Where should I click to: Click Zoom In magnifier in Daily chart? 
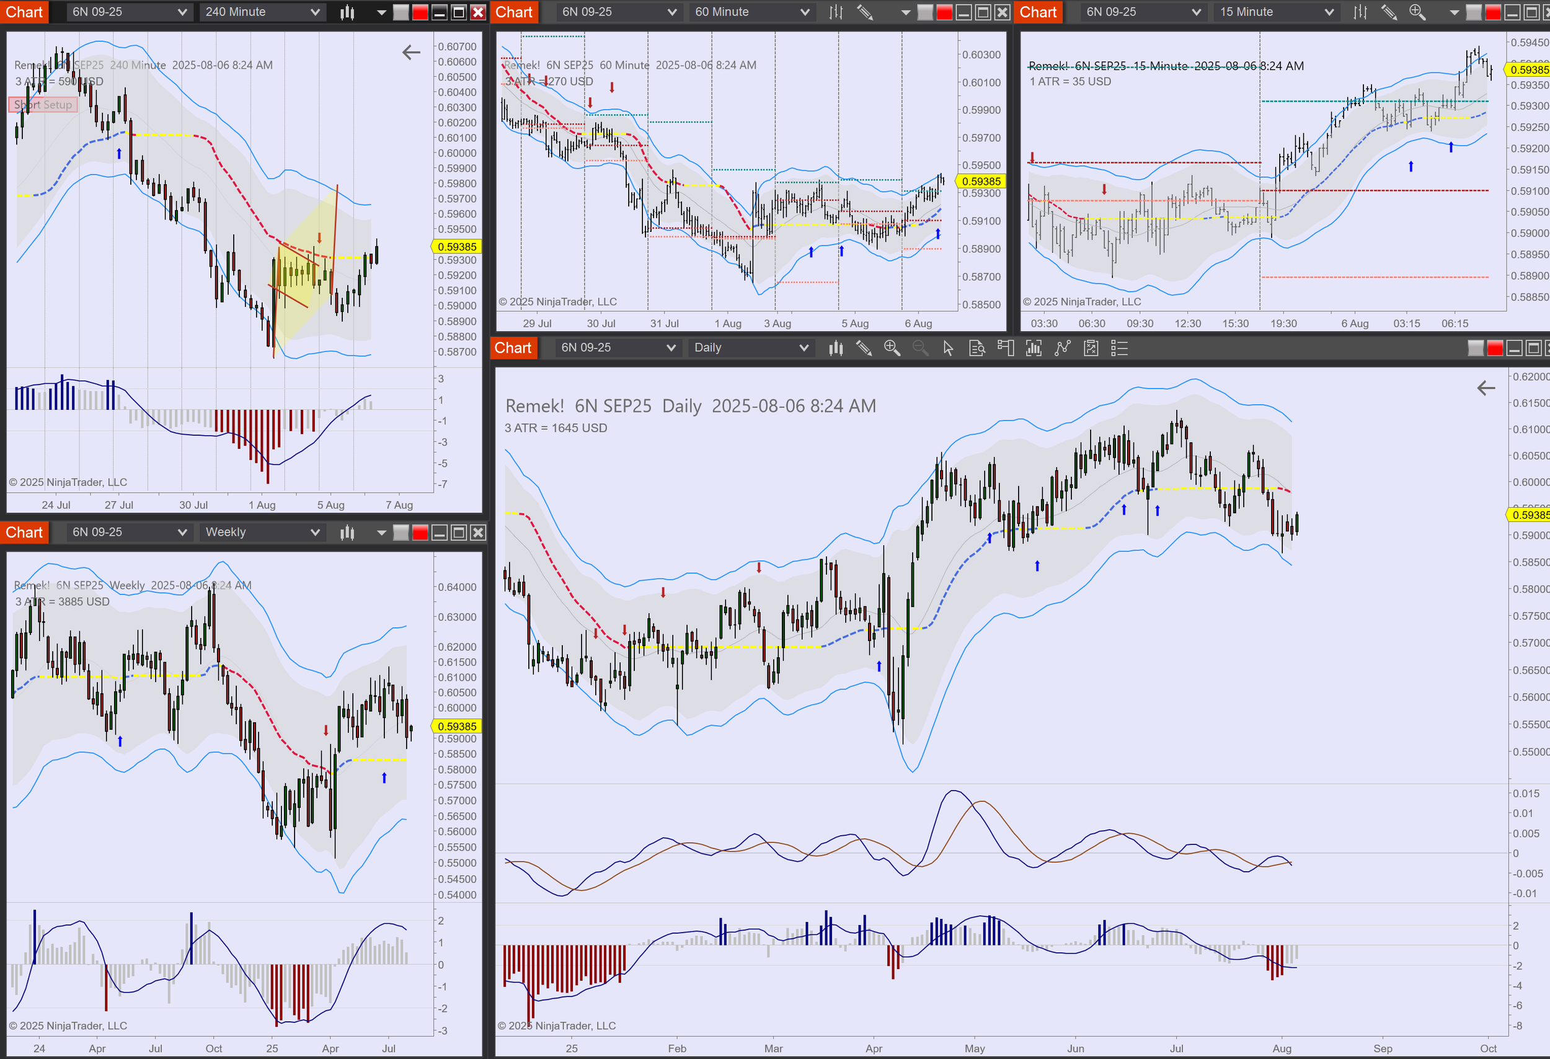click(892, 348)
